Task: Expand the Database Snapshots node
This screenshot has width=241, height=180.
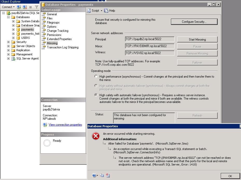Action: 13,25
